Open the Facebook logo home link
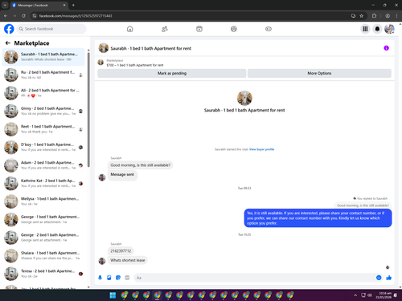 [9, 29]
